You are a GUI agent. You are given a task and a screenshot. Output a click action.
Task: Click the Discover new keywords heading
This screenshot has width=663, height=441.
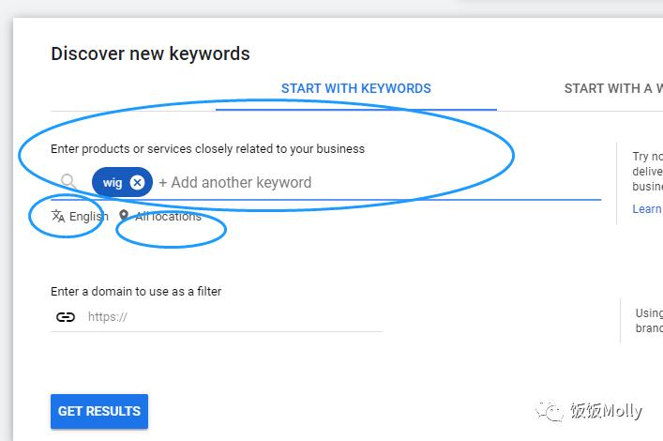coord(150,53)
